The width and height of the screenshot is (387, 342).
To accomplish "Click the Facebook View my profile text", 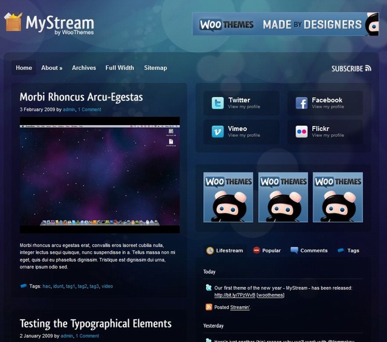I will 328,107.
